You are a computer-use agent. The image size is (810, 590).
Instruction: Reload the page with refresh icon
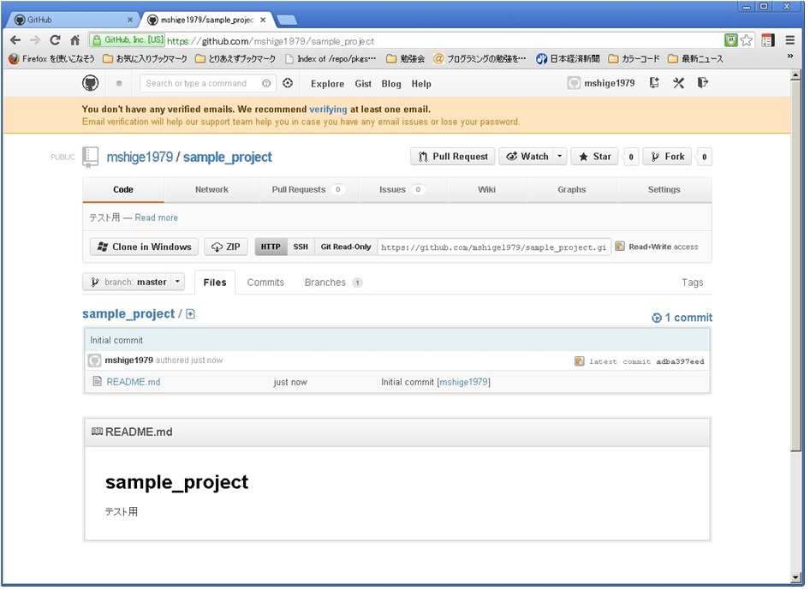[x=56, y=40]
